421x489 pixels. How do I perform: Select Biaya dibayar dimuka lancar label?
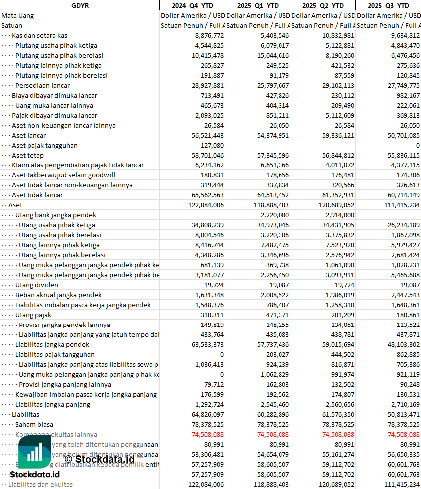pos(54,95)
